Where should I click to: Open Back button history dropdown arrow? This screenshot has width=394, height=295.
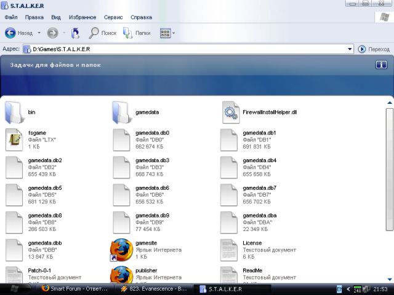(39, 33)
